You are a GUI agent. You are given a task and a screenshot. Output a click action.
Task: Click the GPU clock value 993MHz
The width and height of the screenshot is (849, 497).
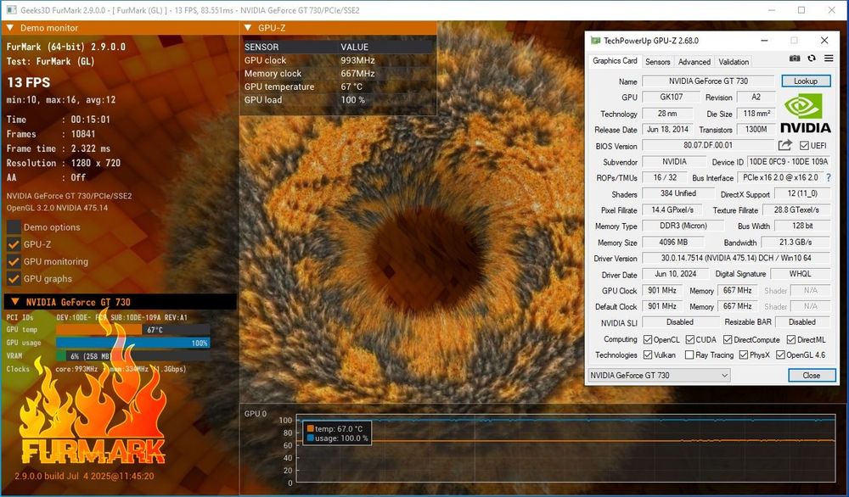pyautogui.click(x=357, y=60)
